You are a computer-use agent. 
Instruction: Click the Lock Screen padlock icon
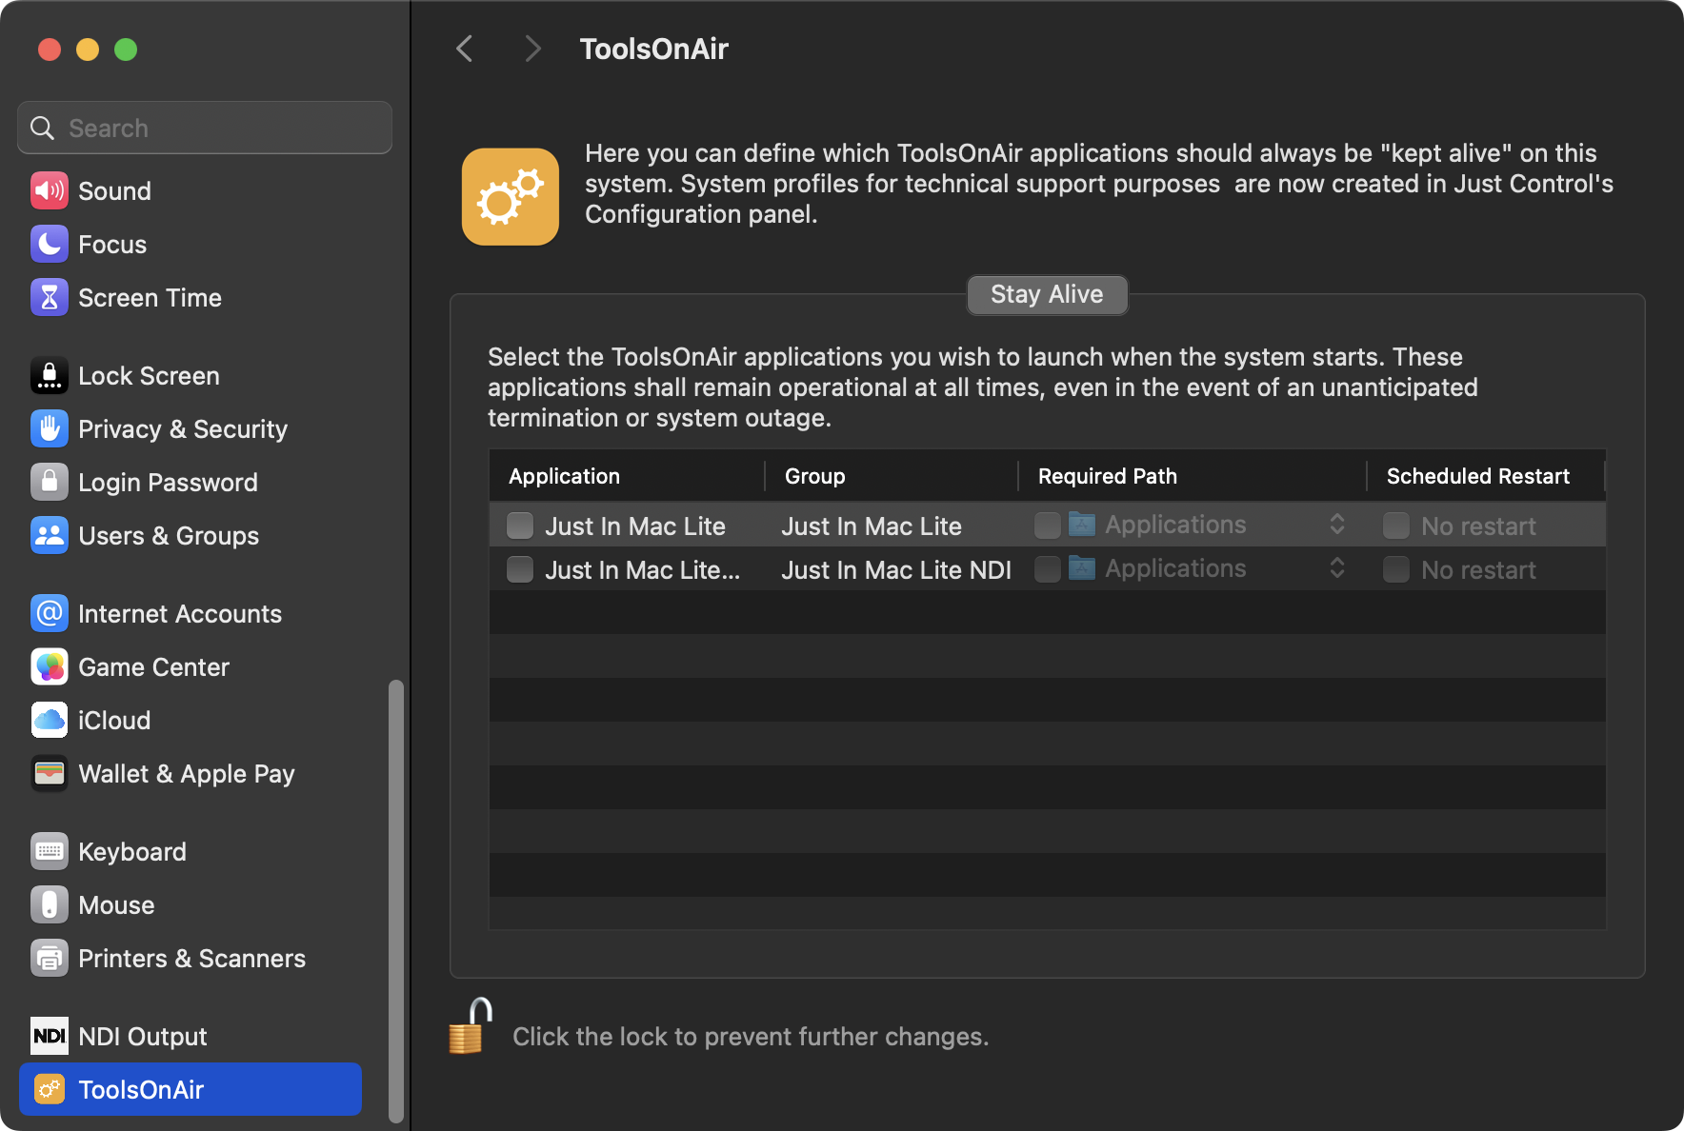(50, 375)
